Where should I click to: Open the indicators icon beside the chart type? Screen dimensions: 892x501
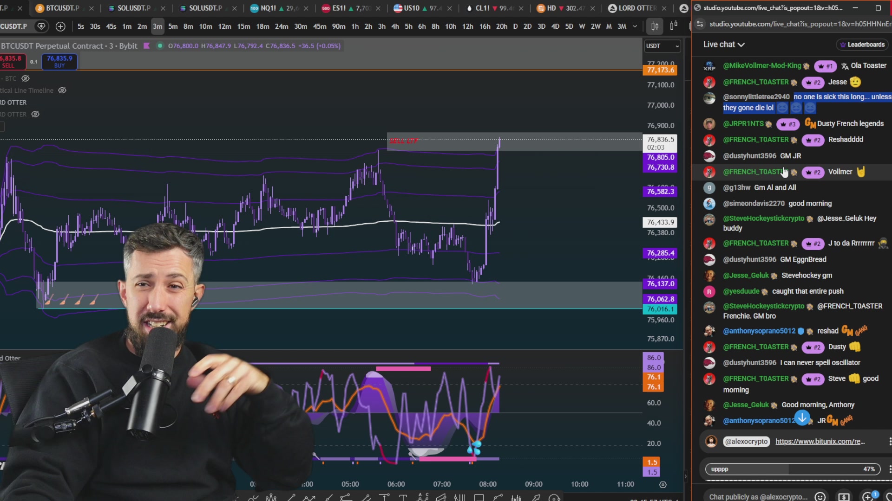pyautogui.click(x=674, y=26)
